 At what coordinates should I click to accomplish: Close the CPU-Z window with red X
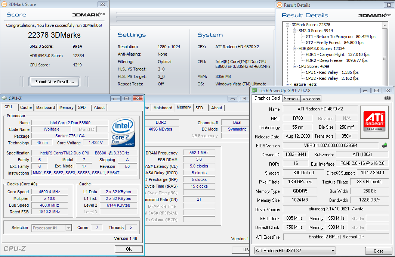click(138, 98)
